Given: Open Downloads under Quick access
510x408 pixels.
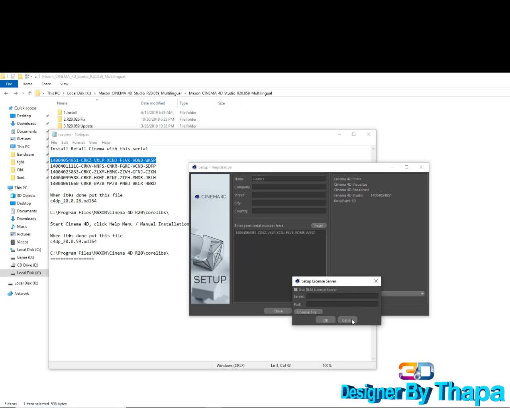Looking at the screenshot, I should 26,124.
